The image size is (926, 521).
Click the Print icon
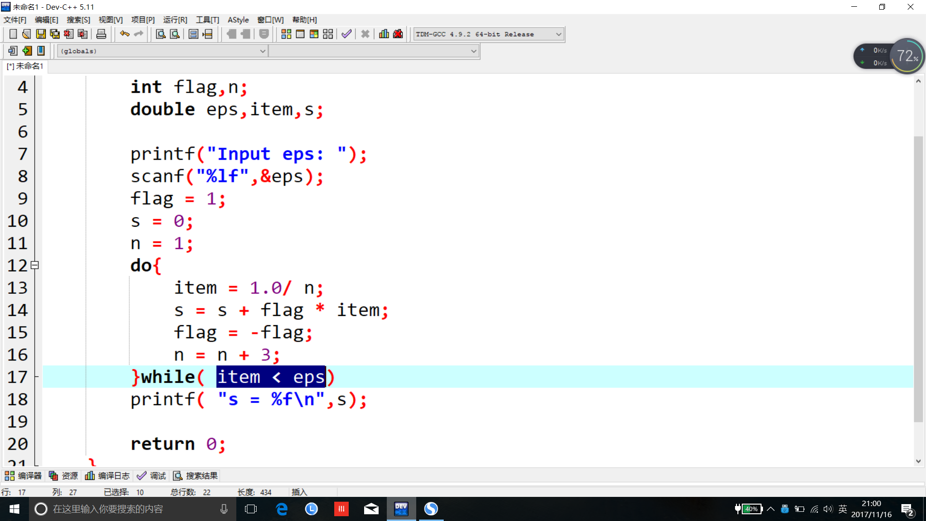tap(101, 34)
